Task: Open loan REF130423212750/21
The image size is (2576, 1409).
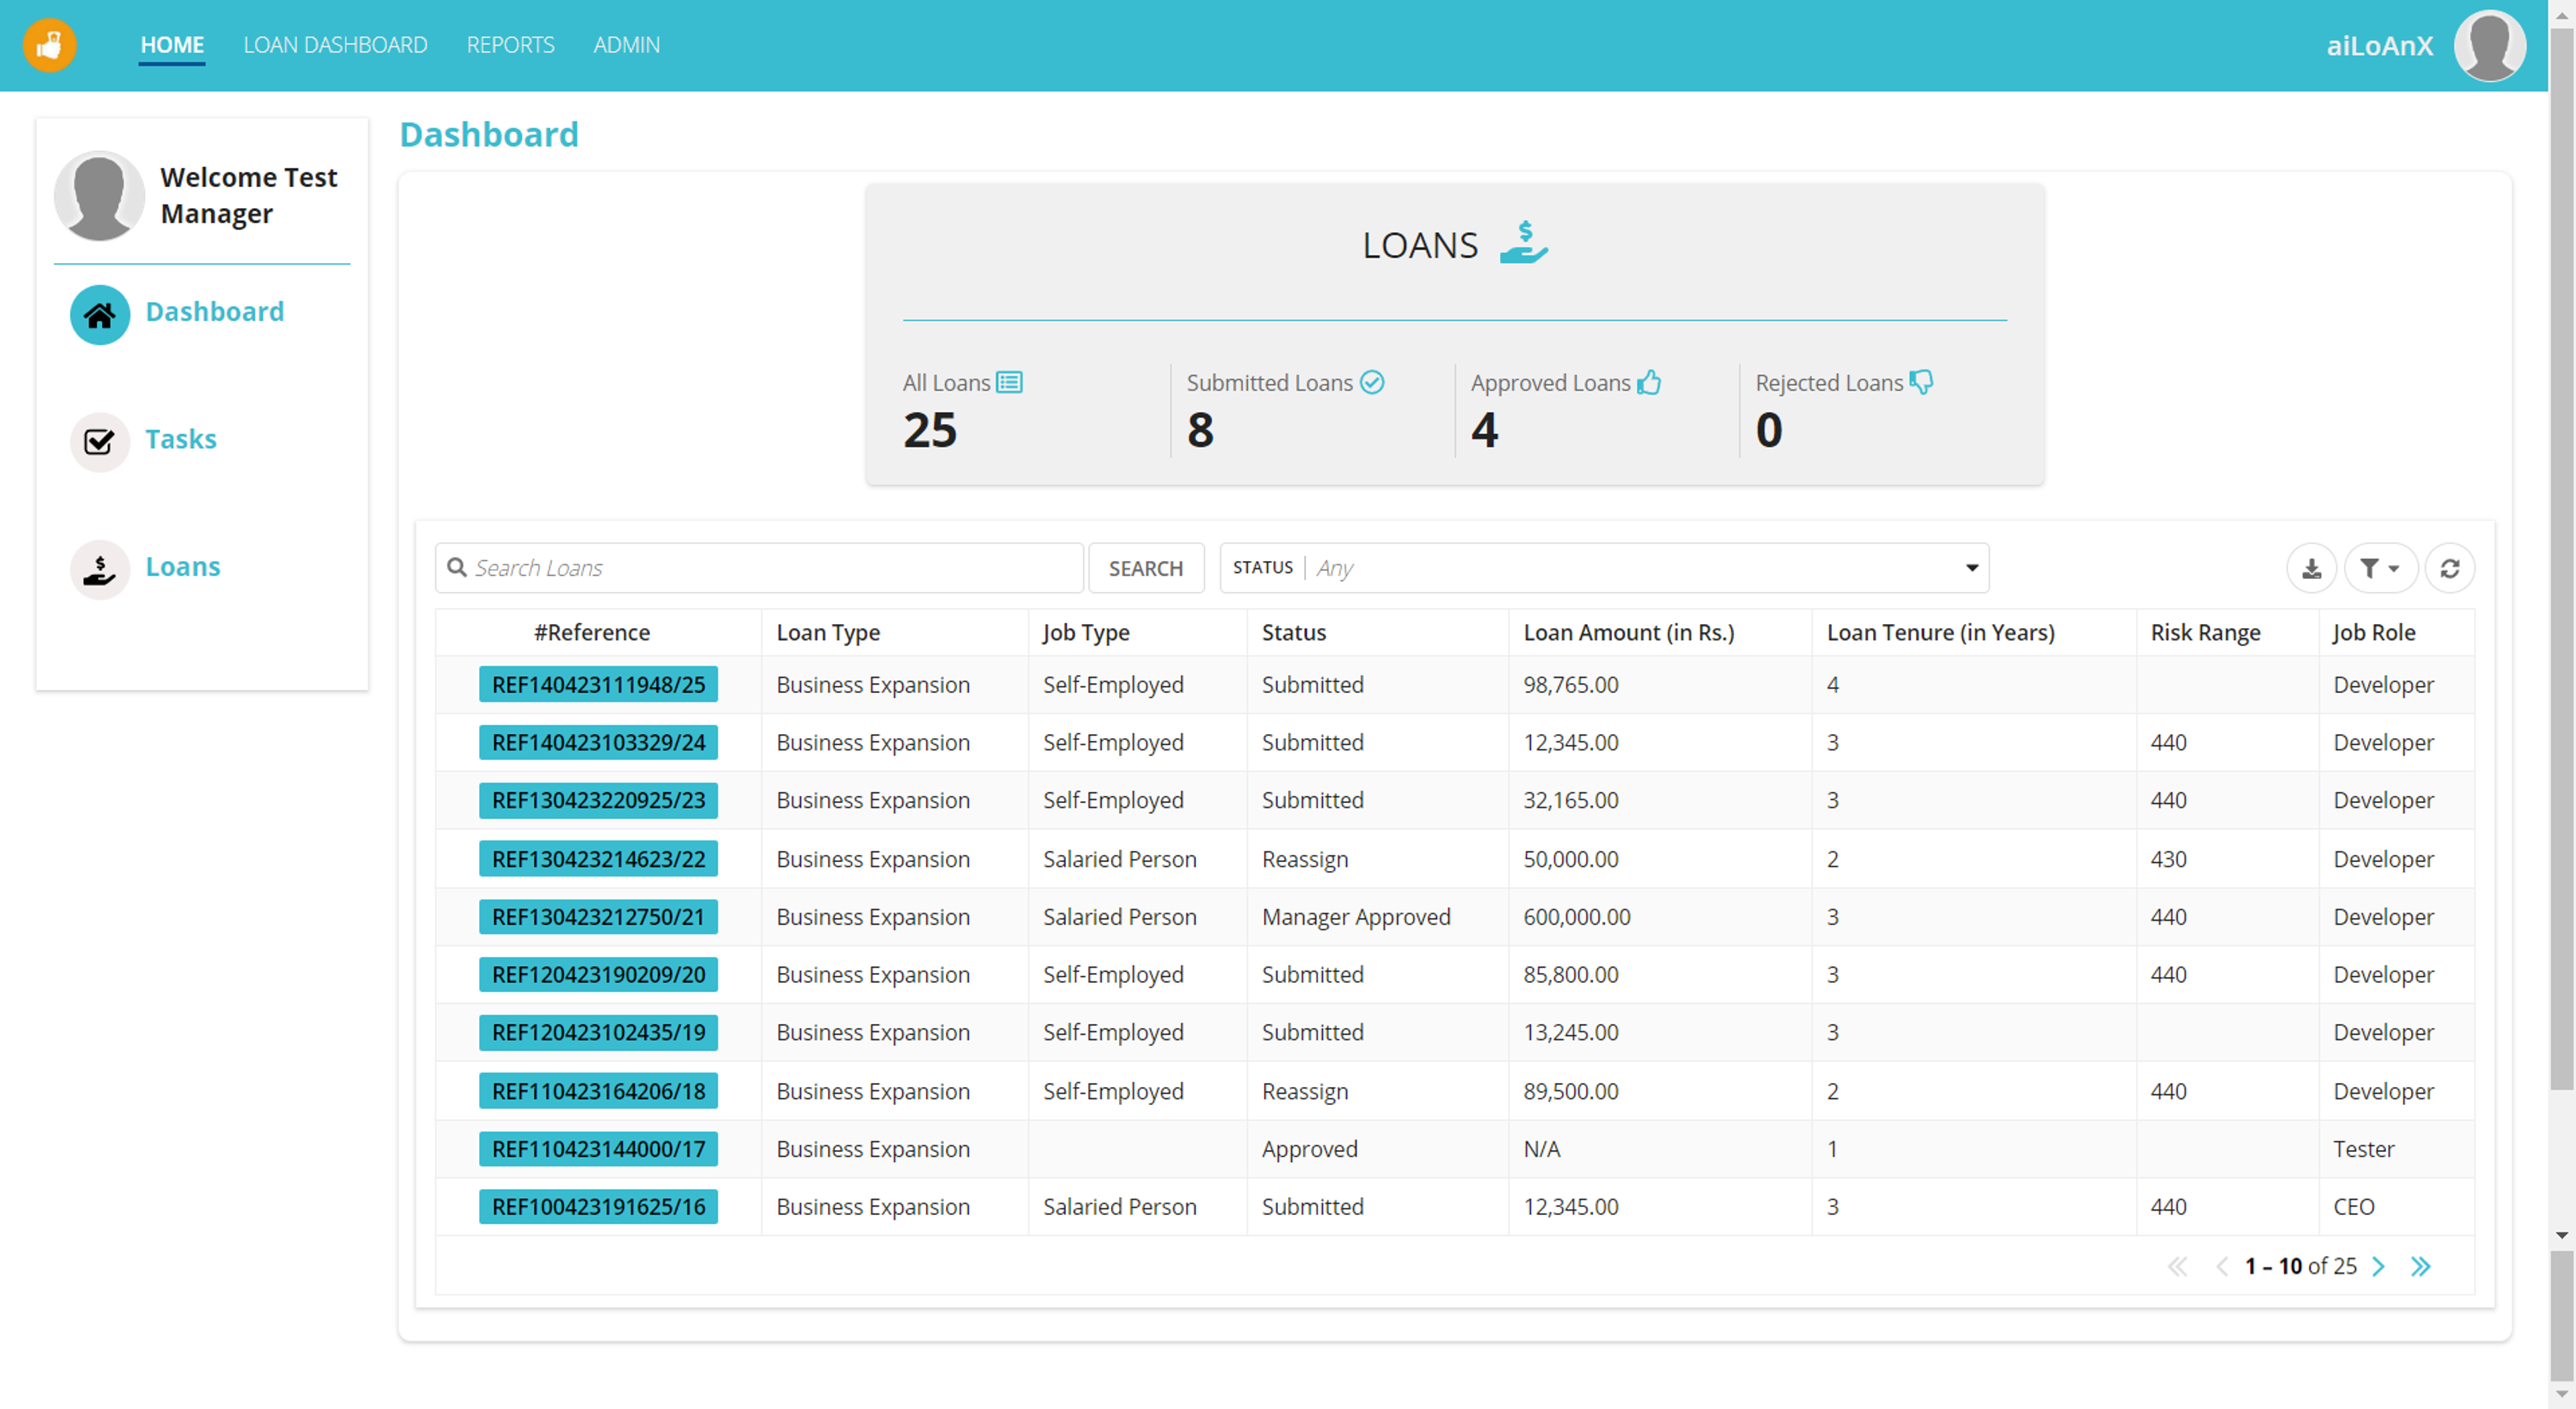Action: (598, 917)
